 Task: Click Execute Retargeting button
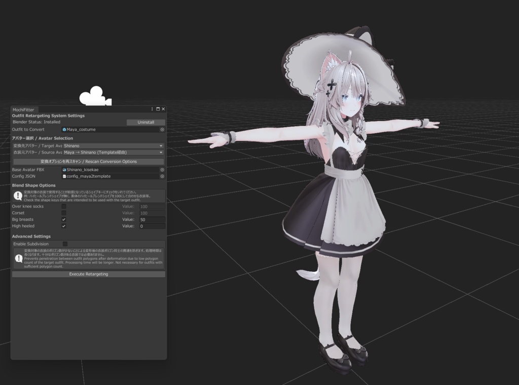coord(88,274)
